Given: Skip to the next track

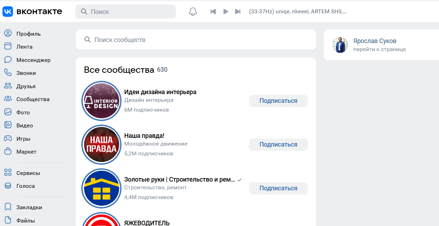Looking at the screenshot, I should [238, 11].
